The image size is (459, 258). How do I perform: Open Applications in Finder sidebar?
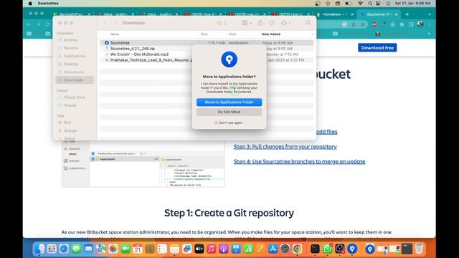75,56
